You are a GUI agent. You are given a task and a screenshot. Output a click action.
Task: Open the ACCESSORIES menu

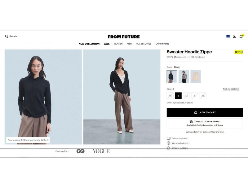pyautogui.click(x=144, y=44)
